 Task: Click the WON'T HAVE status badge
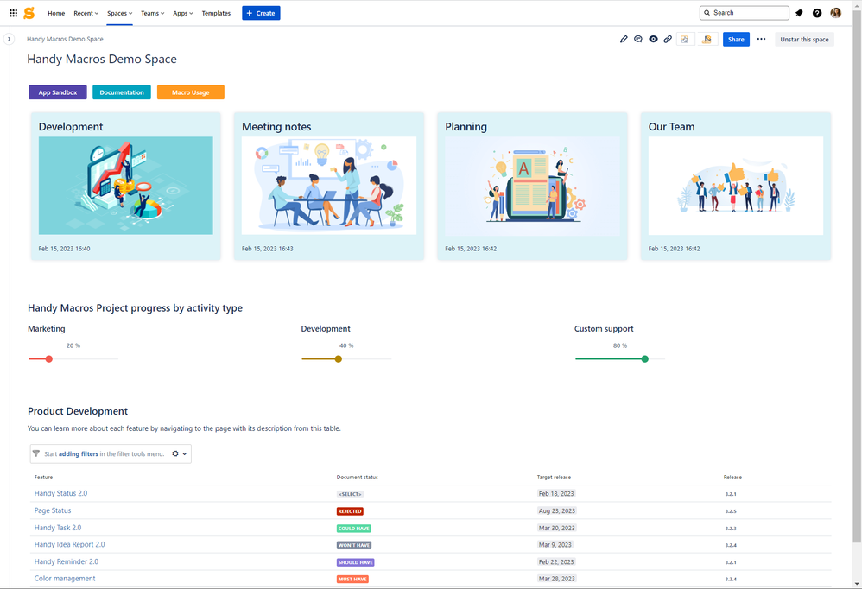[x=354, y=545]
